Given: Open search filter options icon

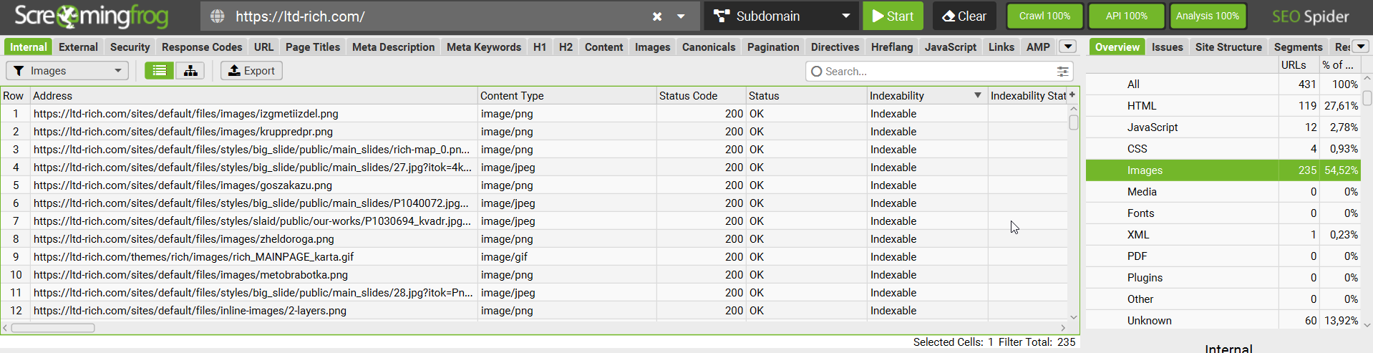Looking at the screenshot, I should tap(1062, 72).
